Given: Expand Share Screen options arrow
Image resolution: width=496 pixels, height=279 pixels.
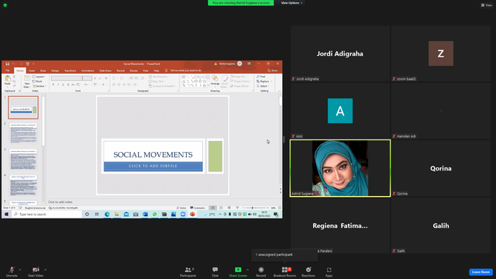Looking at the screenshot, I should (x=248, y=270).
